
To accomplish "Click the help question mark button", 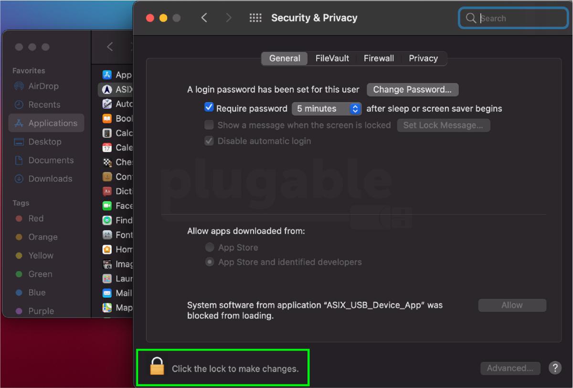I will (555, 368).
